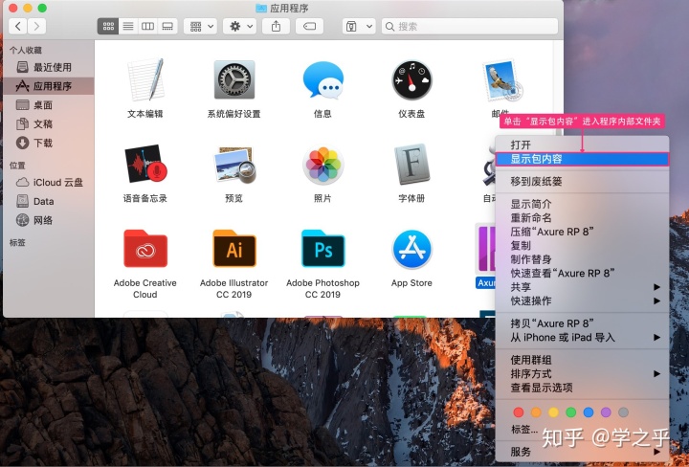The image size is (689, 467).
Task: Click the Photos (照片) app icon
Action: pos(322,166)
